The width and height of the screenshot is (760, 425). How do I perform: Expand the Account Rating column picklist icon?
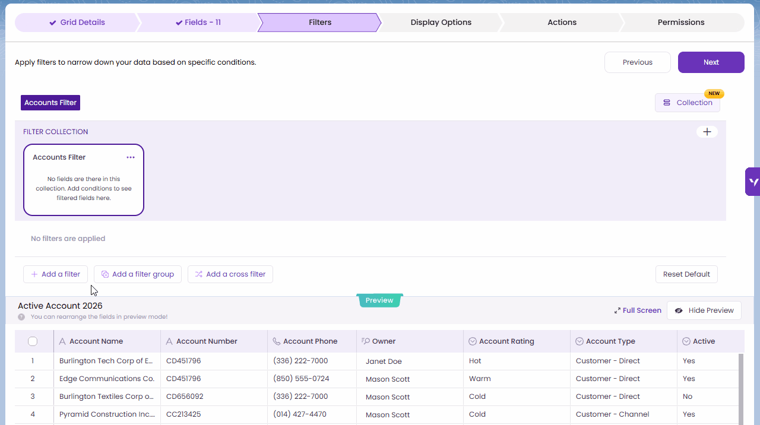(473, 341)
